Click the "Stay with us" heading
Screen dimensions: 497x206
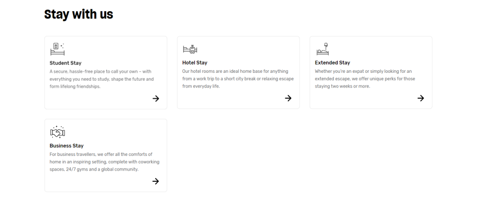[79, 15]
